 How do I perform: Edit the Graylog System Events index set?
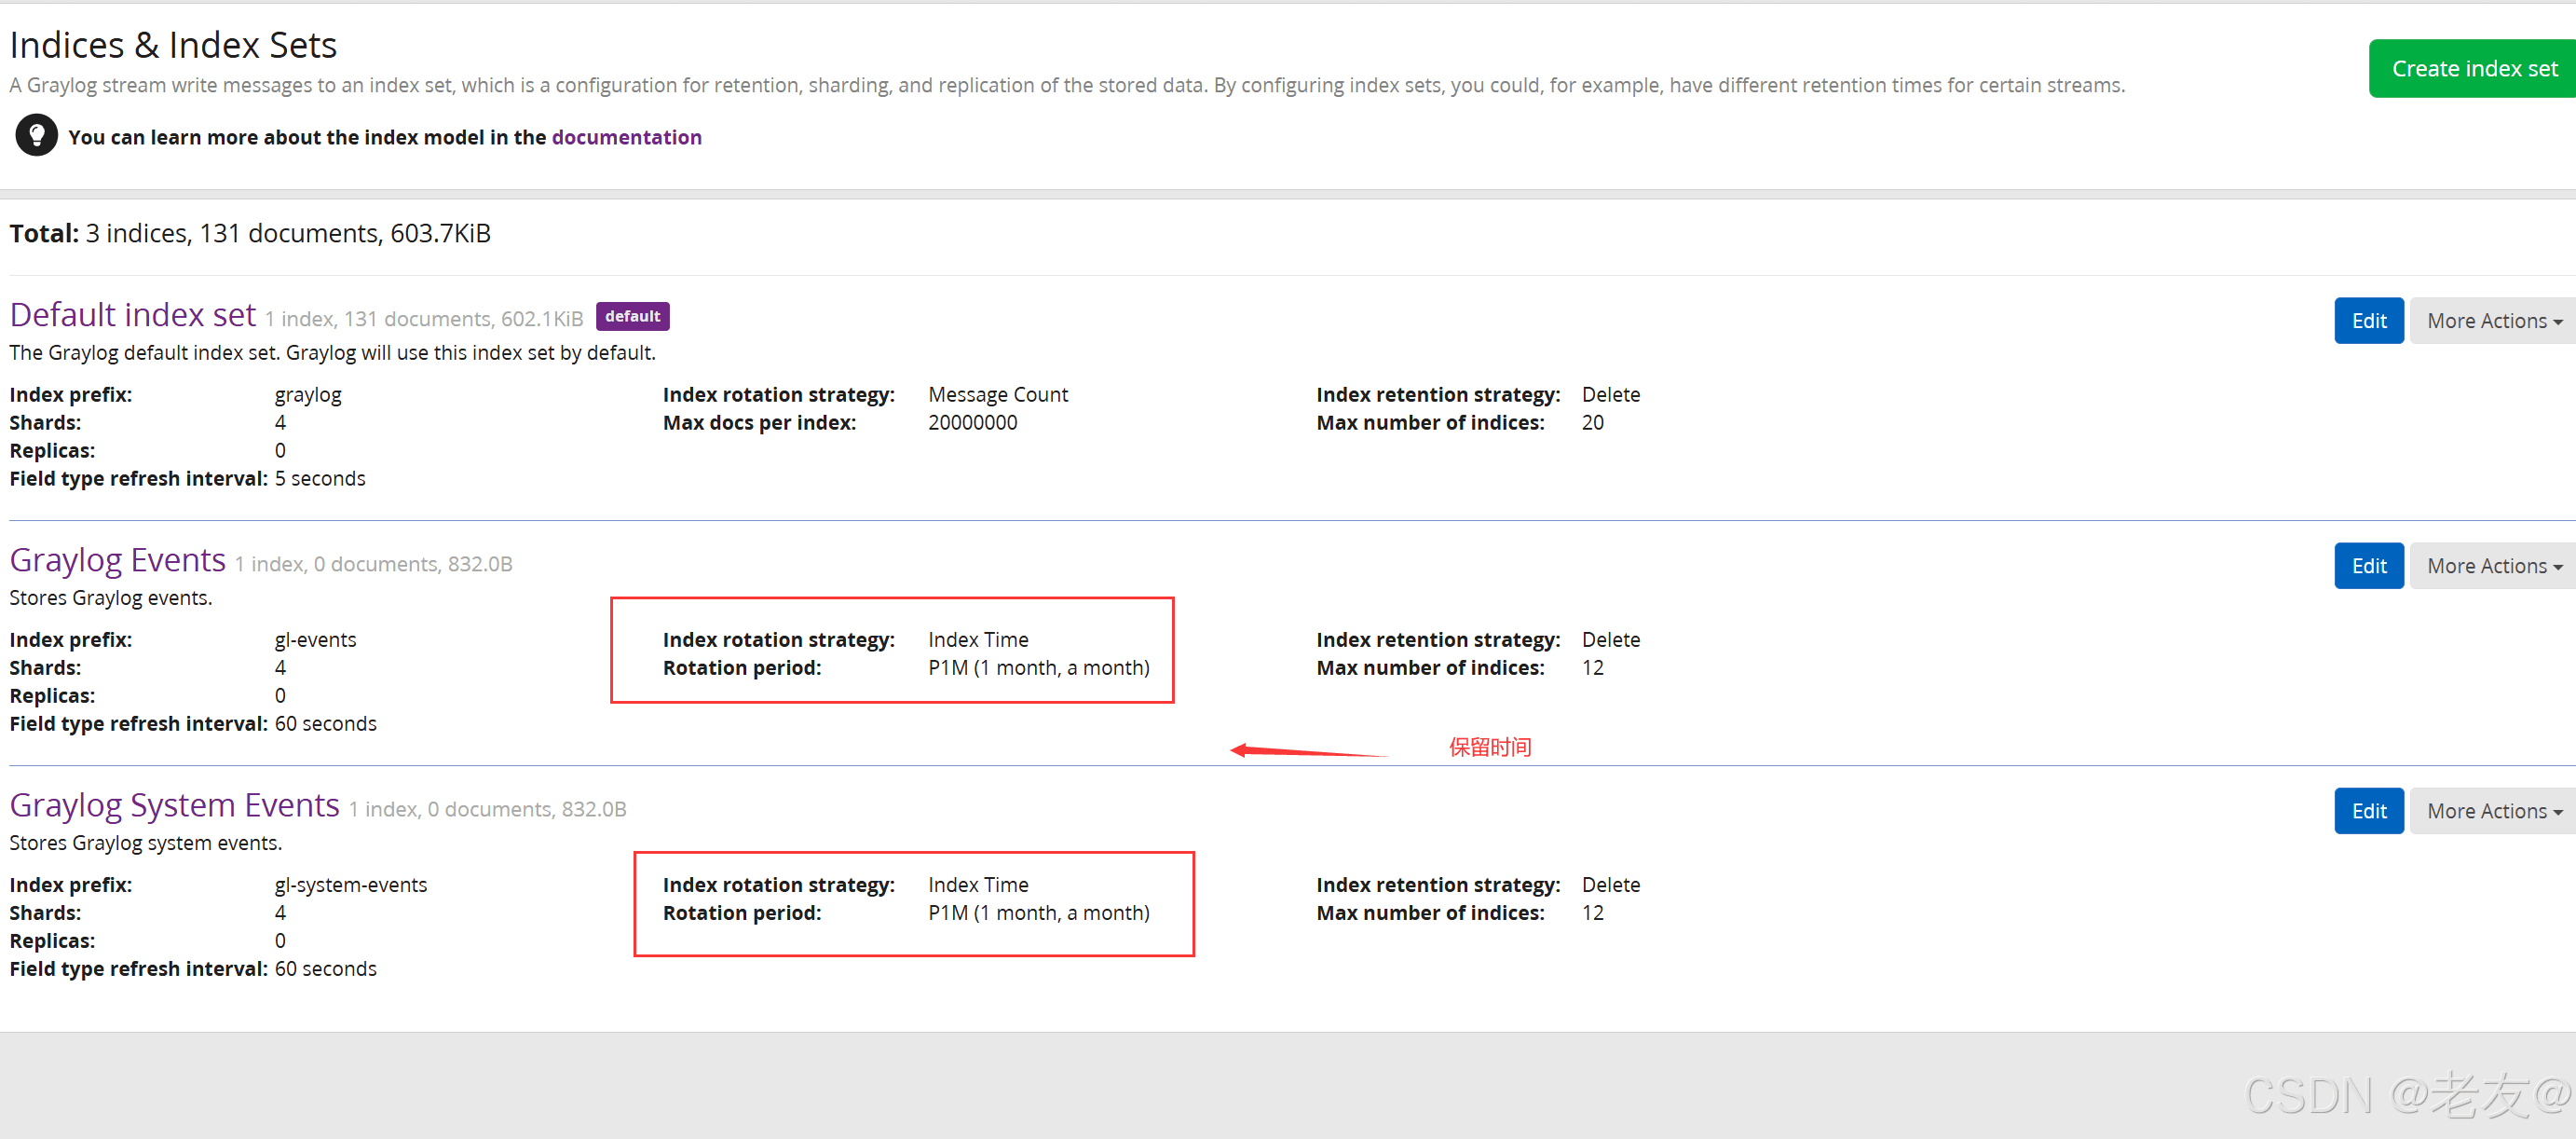pyautogui.click(x=2368, y=811)
